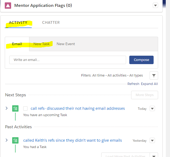
Task: Mark the call refs task complete checkbox
Action: point(25,108)
